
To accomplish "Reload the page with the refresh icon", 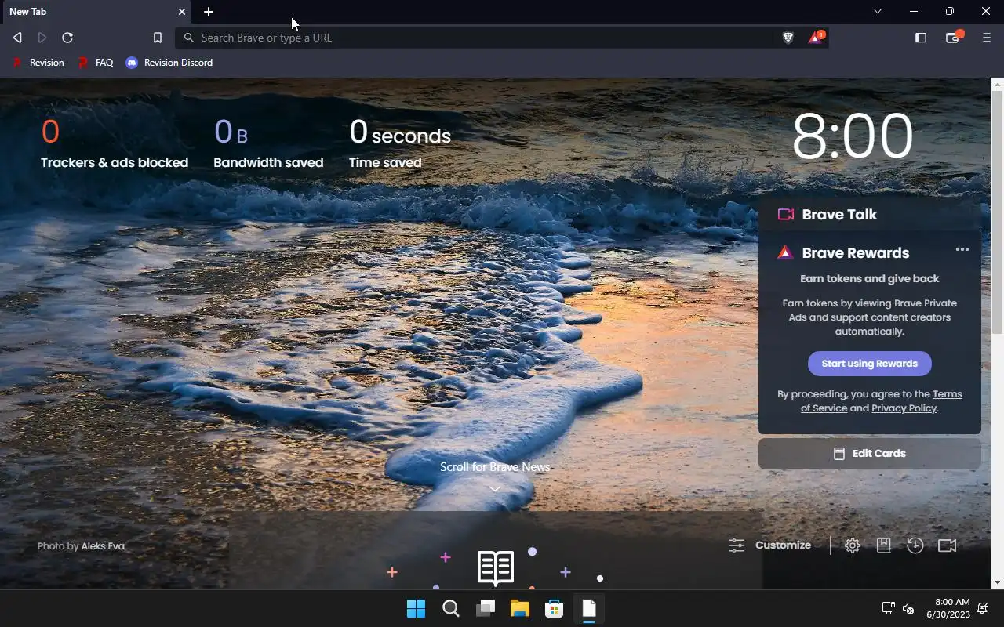I will click(67, 38).
